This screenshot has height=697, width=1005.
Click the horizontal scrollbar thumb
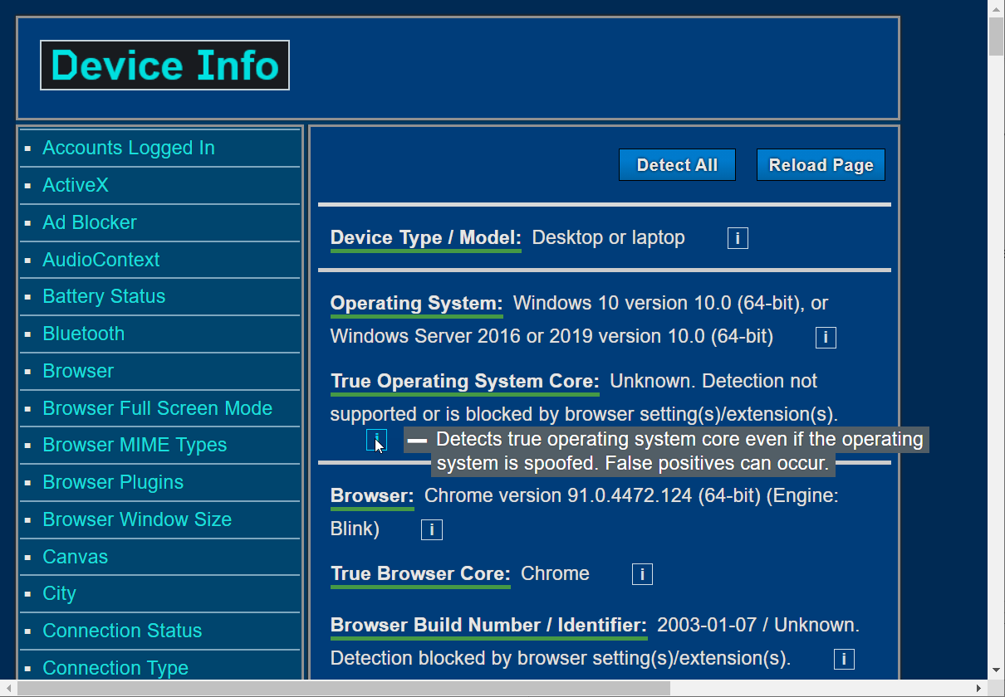pos(343,689)
